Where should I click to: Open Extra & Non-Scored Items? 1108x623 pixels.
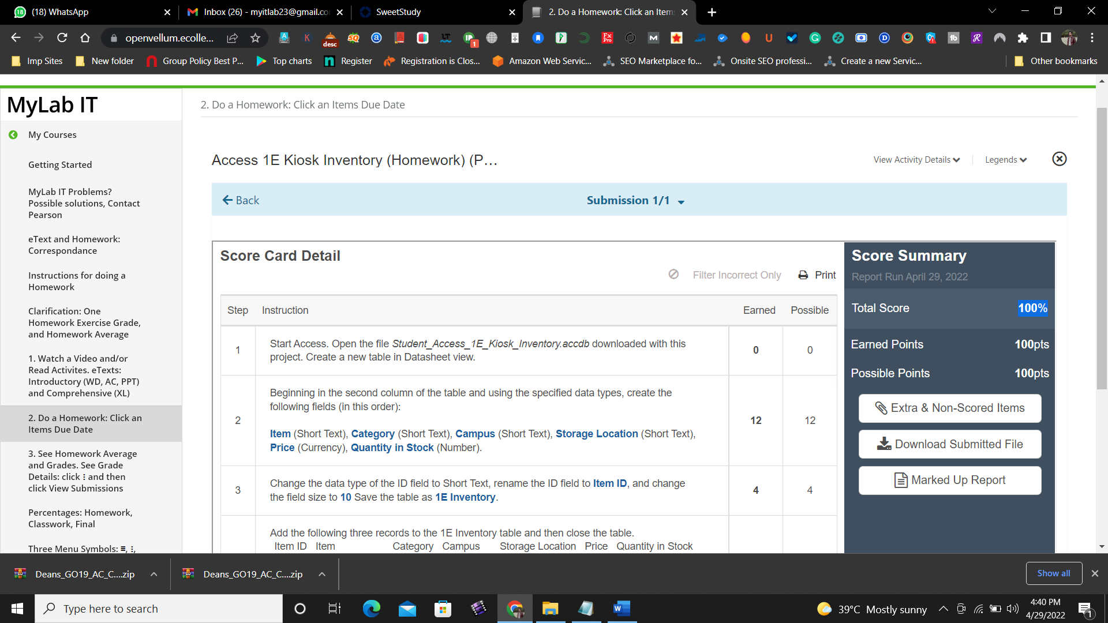click(950, 408)
